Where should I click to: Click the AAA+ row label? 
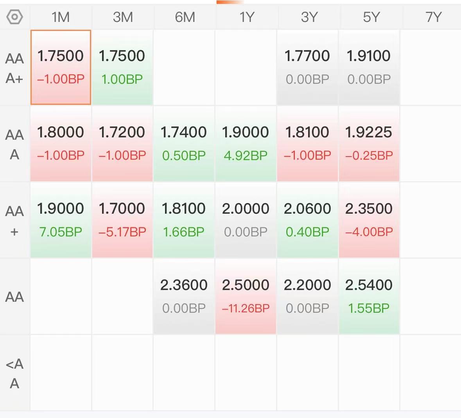pos(14,68)
